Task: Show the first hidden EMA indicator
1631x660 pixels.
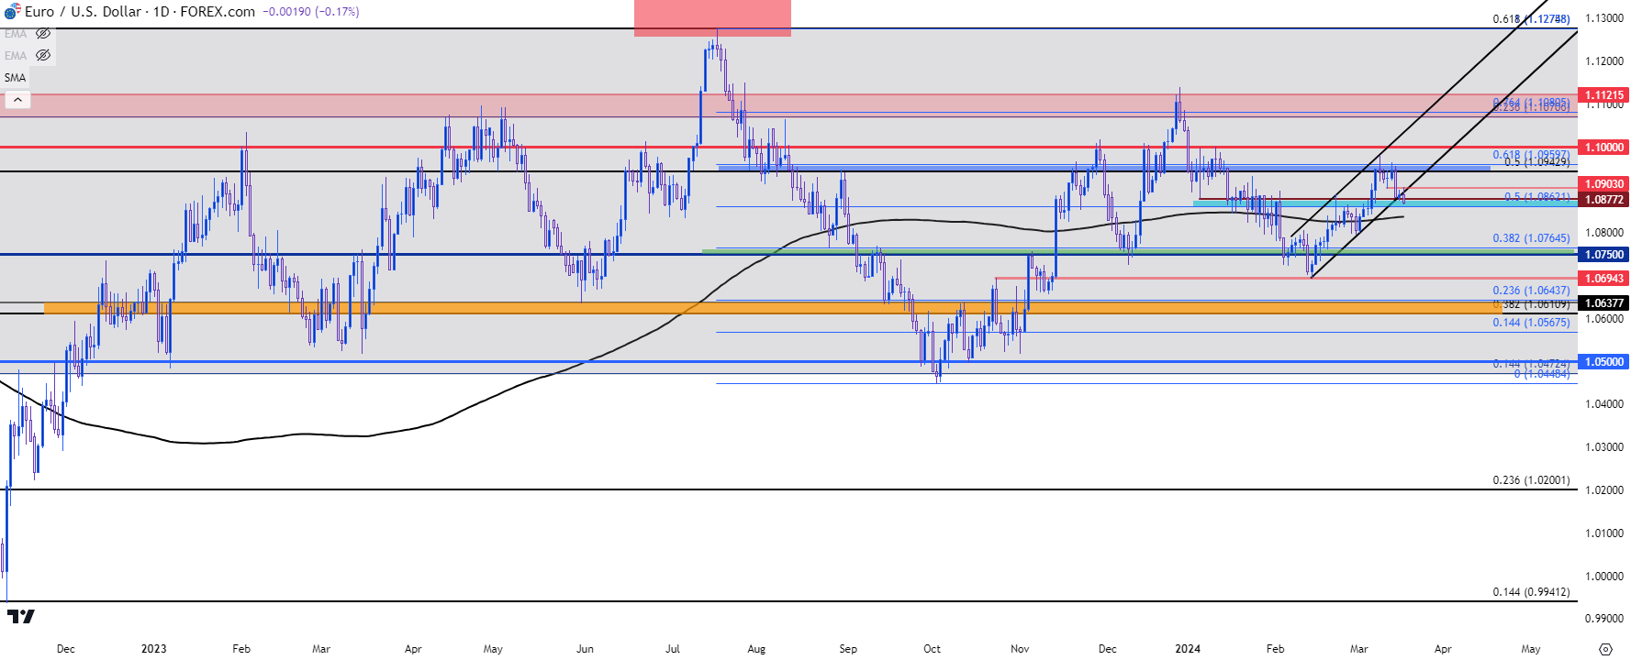Action: click(43, 34)
